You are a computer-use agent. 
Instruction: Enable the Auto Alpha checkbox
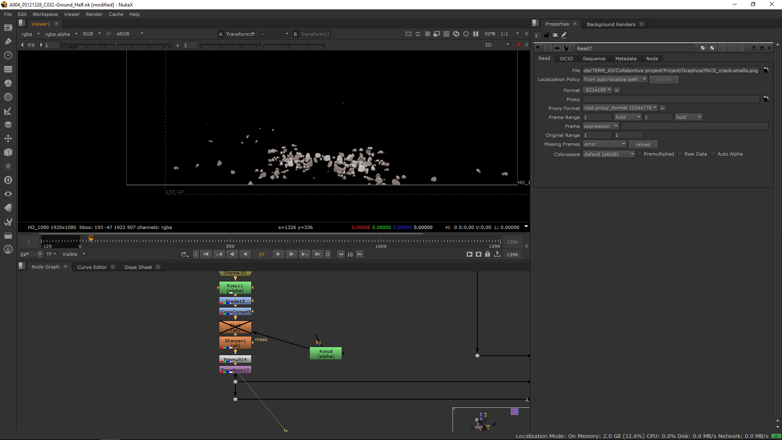tap(713, 154)
